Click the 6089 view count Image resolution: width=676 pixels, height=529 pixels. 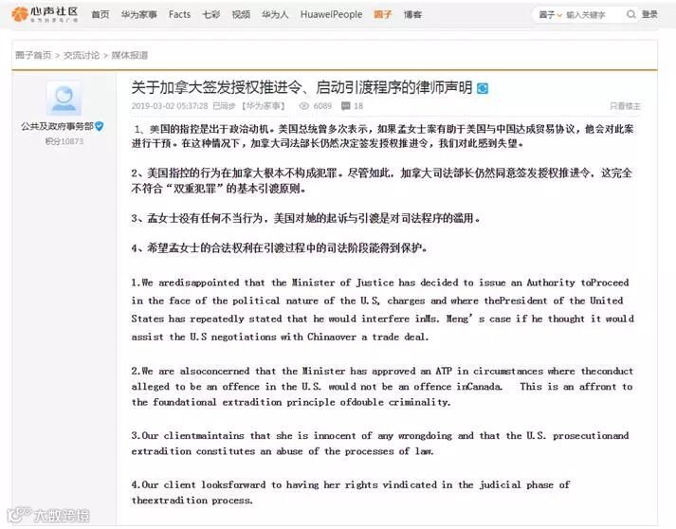tap(322, 106)
